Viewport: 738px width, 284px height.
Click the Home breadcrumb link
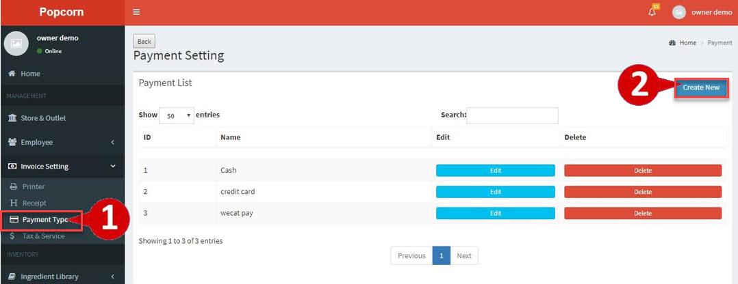coord(687,43)
